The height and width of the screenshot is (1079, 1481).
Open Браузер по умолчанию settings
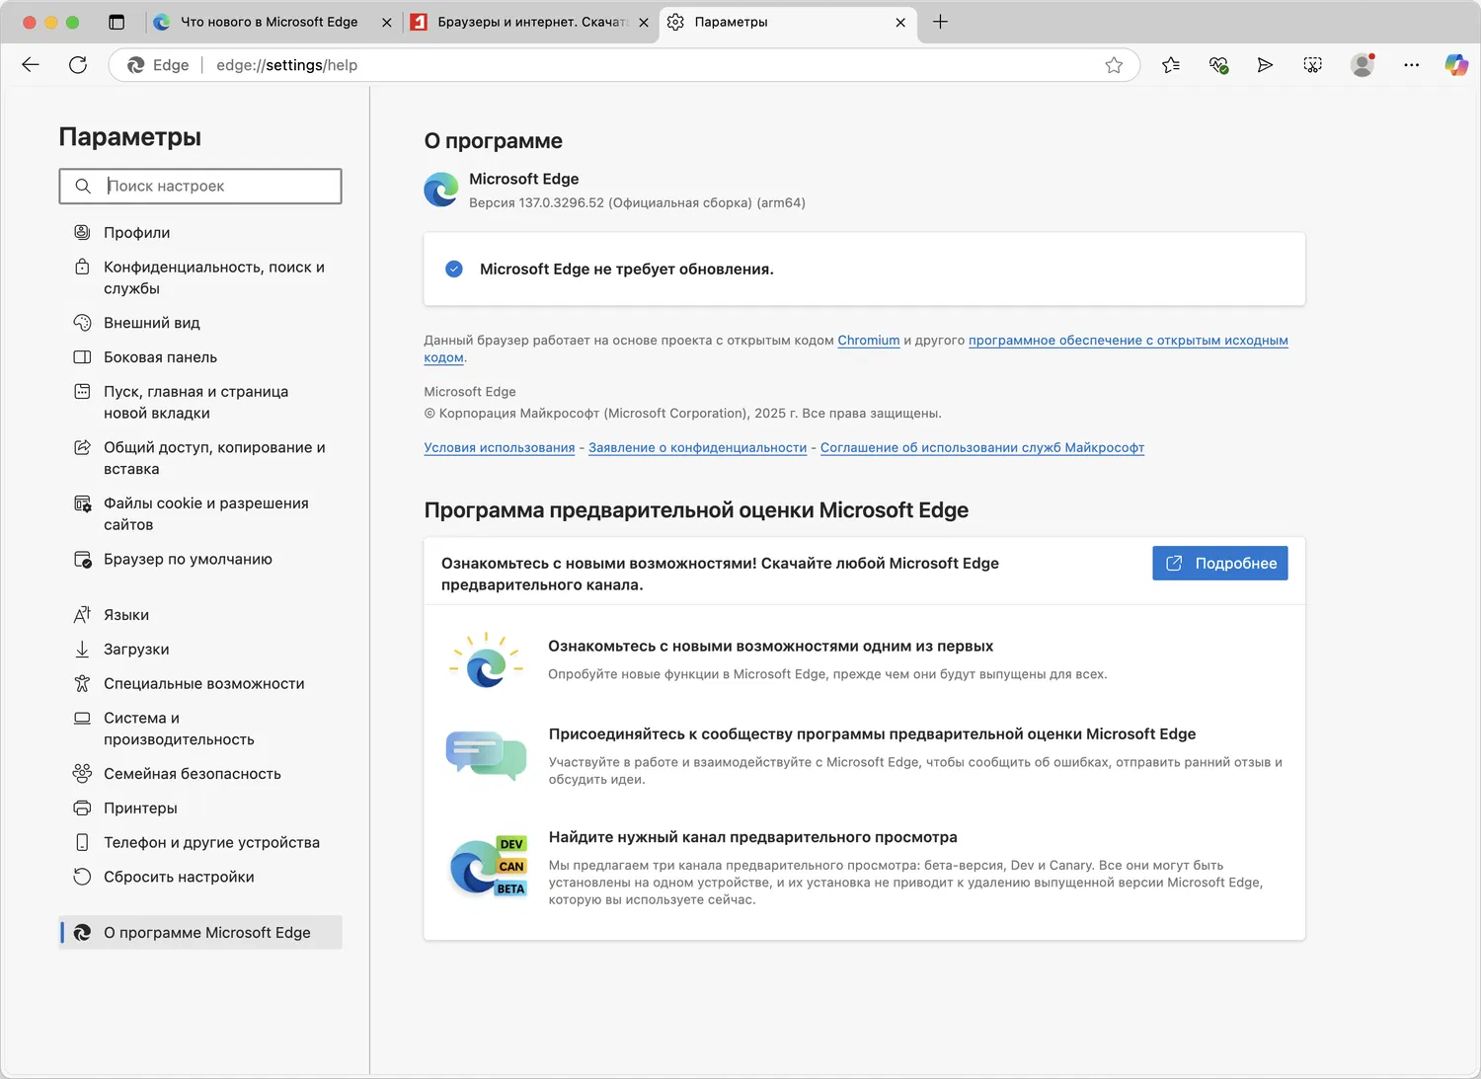click(x=200, y=559)
